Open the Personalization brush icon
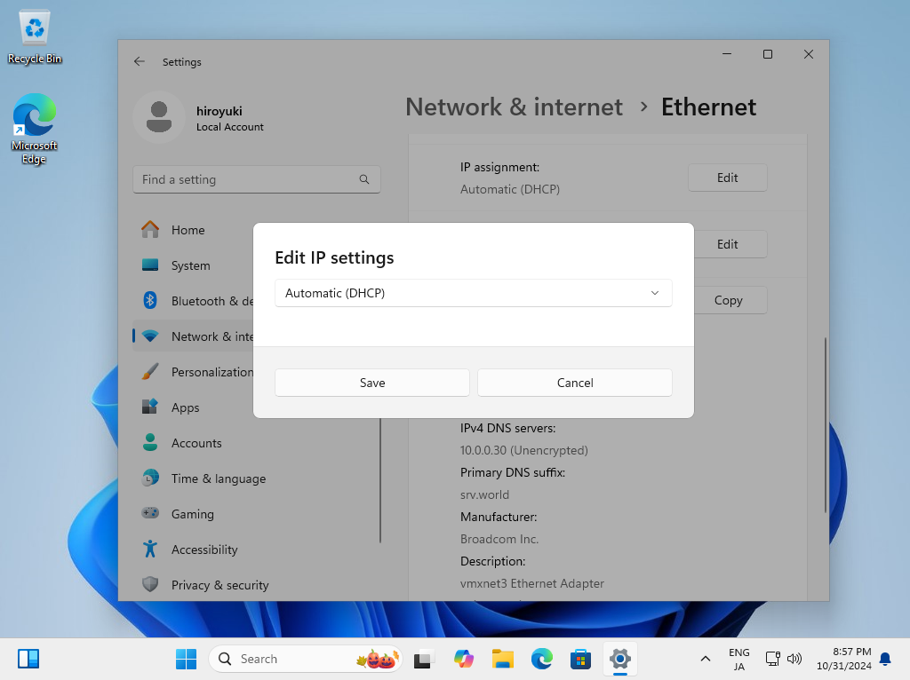This screenshot has height=680, width=910. 151,372
